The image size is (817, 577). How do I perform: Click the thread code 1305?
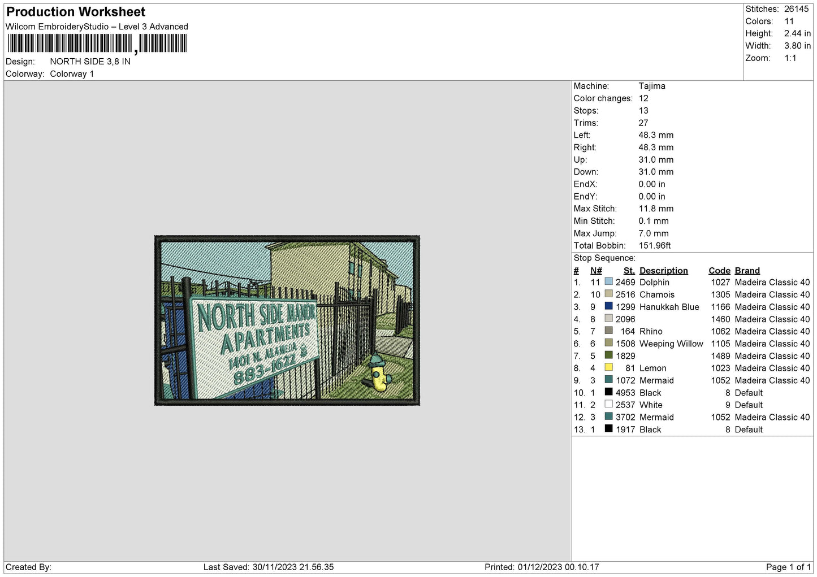pos(721,295)
